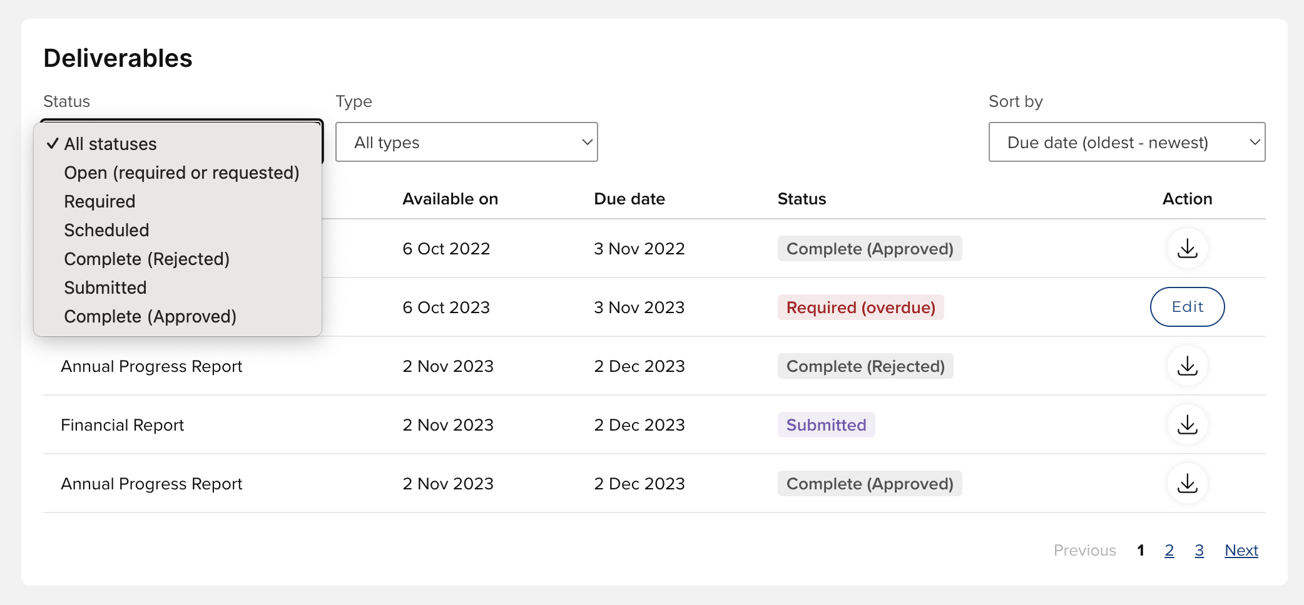Click the Submitted status badge
Viewport: 1304px width, 605px height.
pyautogui.click(x=826, y=425)
